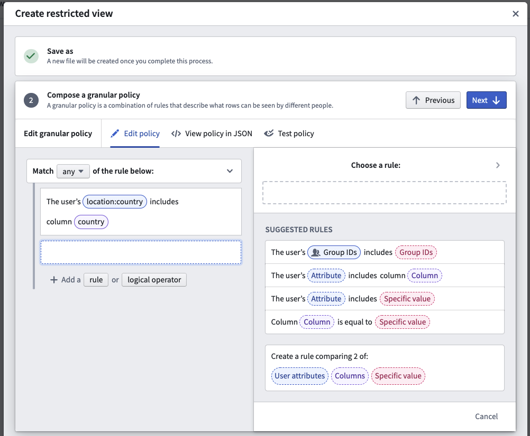Choose Columns for comparing
The height and width of the screenshot is (436, 530).
coord(350,376)
